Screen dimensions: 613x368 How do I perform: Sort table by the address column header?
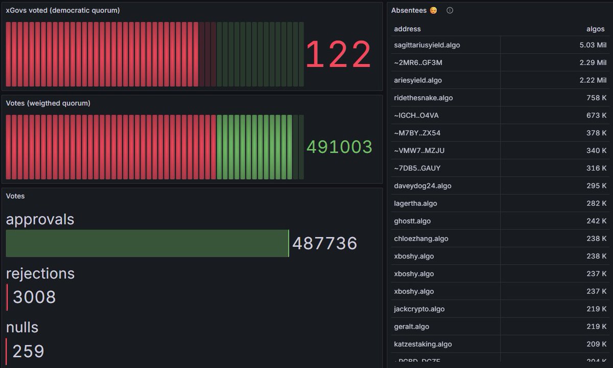[x=407, y=29]
